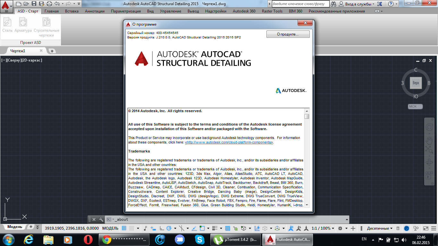Select the Арматура ribbon icon

click(x=23, y=25)
